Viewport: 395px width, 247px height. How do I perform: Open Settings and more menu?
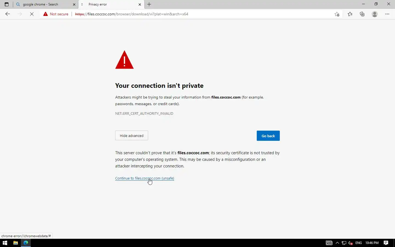click(x=387, y=14)
